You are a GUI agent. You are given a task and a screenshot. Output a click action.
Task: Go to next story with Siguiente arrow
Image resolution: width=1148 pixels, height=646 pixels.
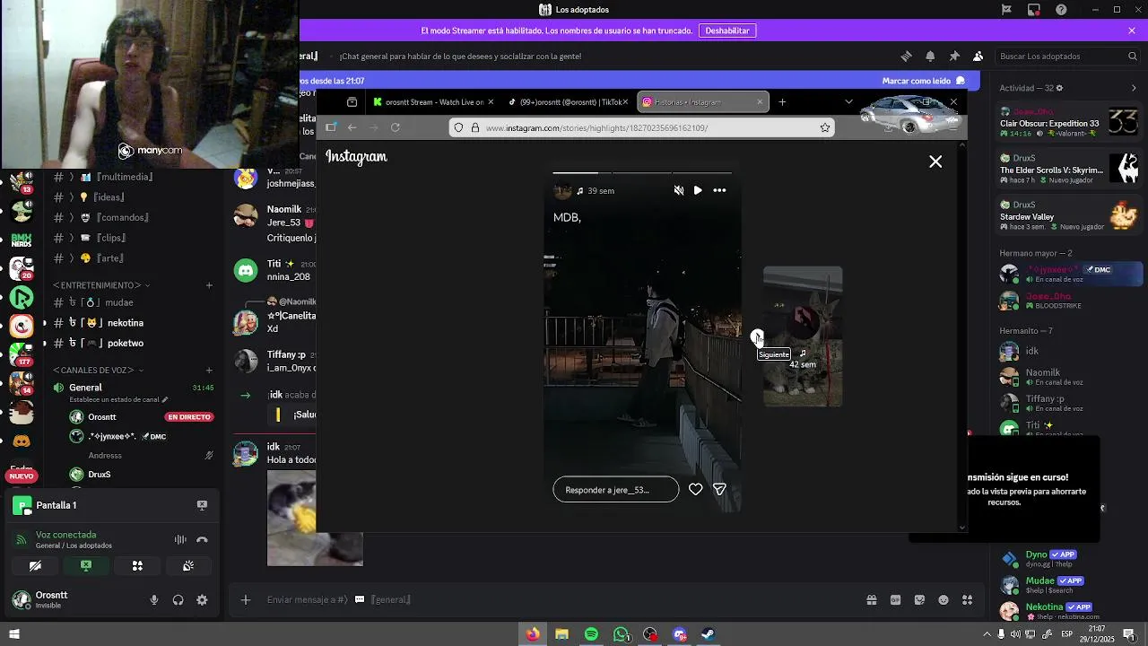click(757, 336)
